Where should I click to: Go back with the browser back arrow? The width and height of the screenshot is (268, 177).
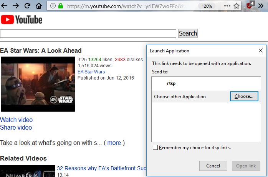pos(4,6)
